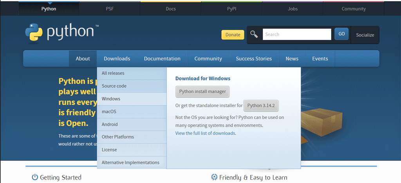Image resolution: width=401 pixels, height=183 pixels.
Task: Click the Friendly & Easy to Learn gear icon
Action: (214, 178)
